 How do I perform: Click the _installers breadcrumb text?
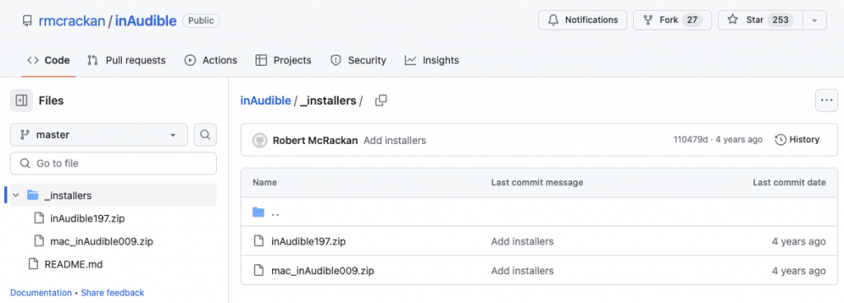(x=328, y=100)
